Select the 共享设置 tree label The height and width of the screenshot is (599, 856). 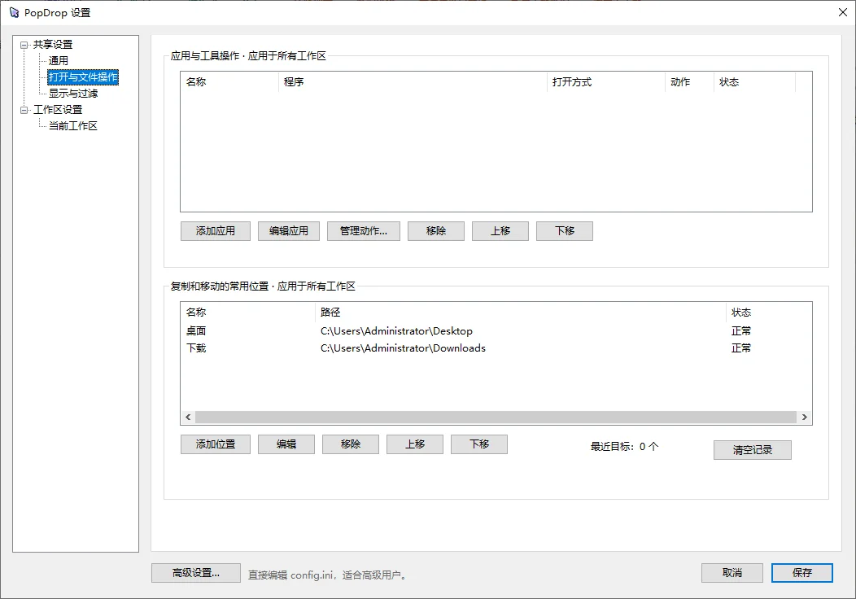pos(52,45)
